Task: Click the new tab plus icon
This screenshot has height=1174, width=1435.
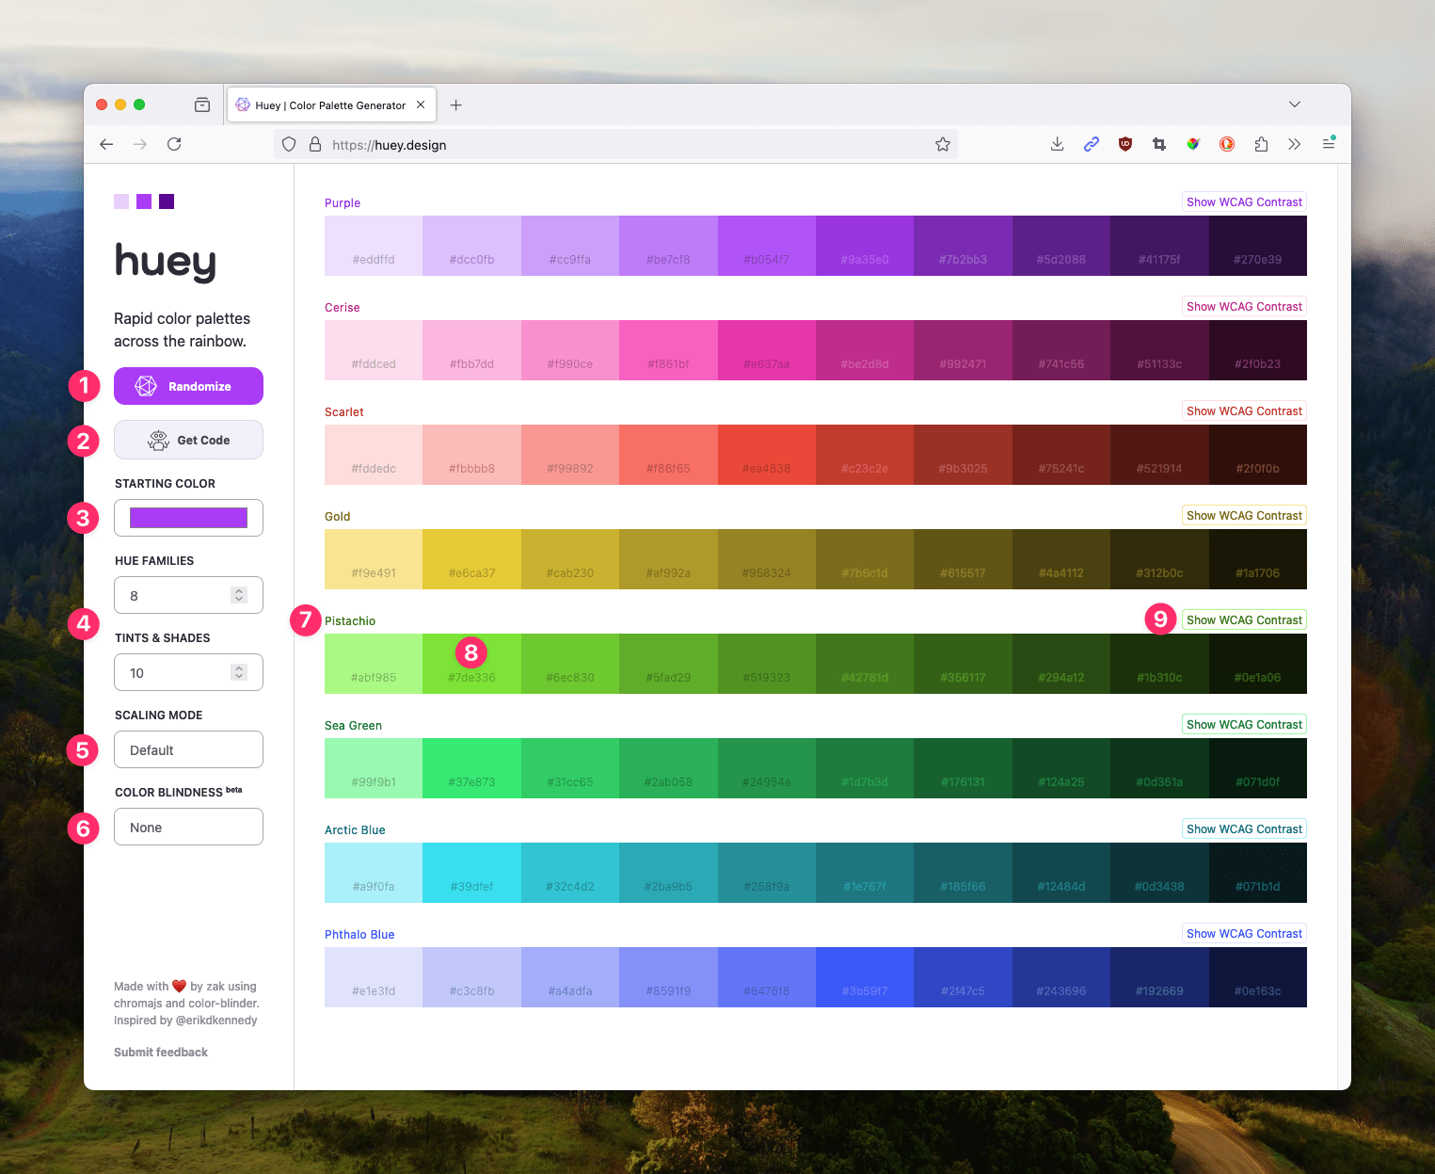Action: (x=455, y=105)
